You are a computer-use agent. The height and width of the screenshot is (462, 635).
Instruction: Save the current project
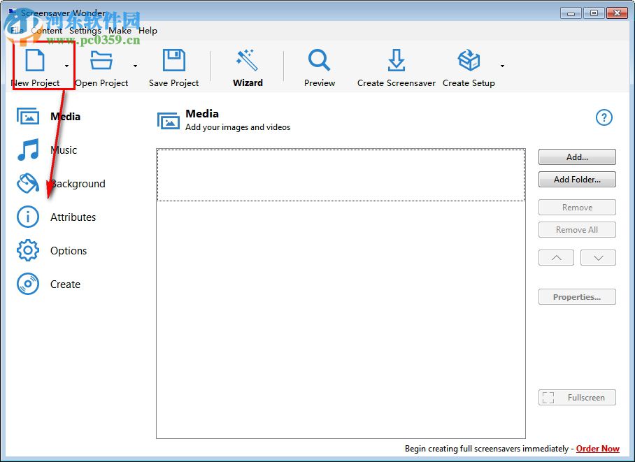(x=173, y=62)
